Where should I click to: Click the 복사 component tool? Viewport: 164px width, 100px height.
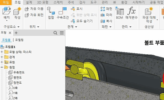tap(106, 21)
